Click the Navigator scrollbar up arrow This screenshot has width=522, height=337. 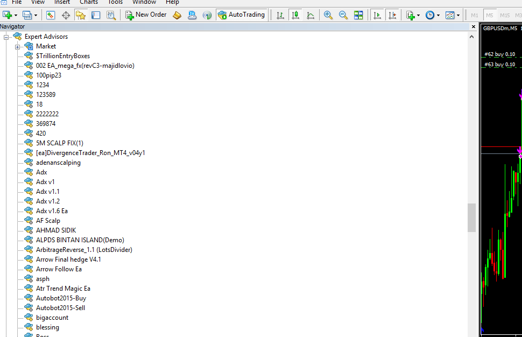point(472,37)
